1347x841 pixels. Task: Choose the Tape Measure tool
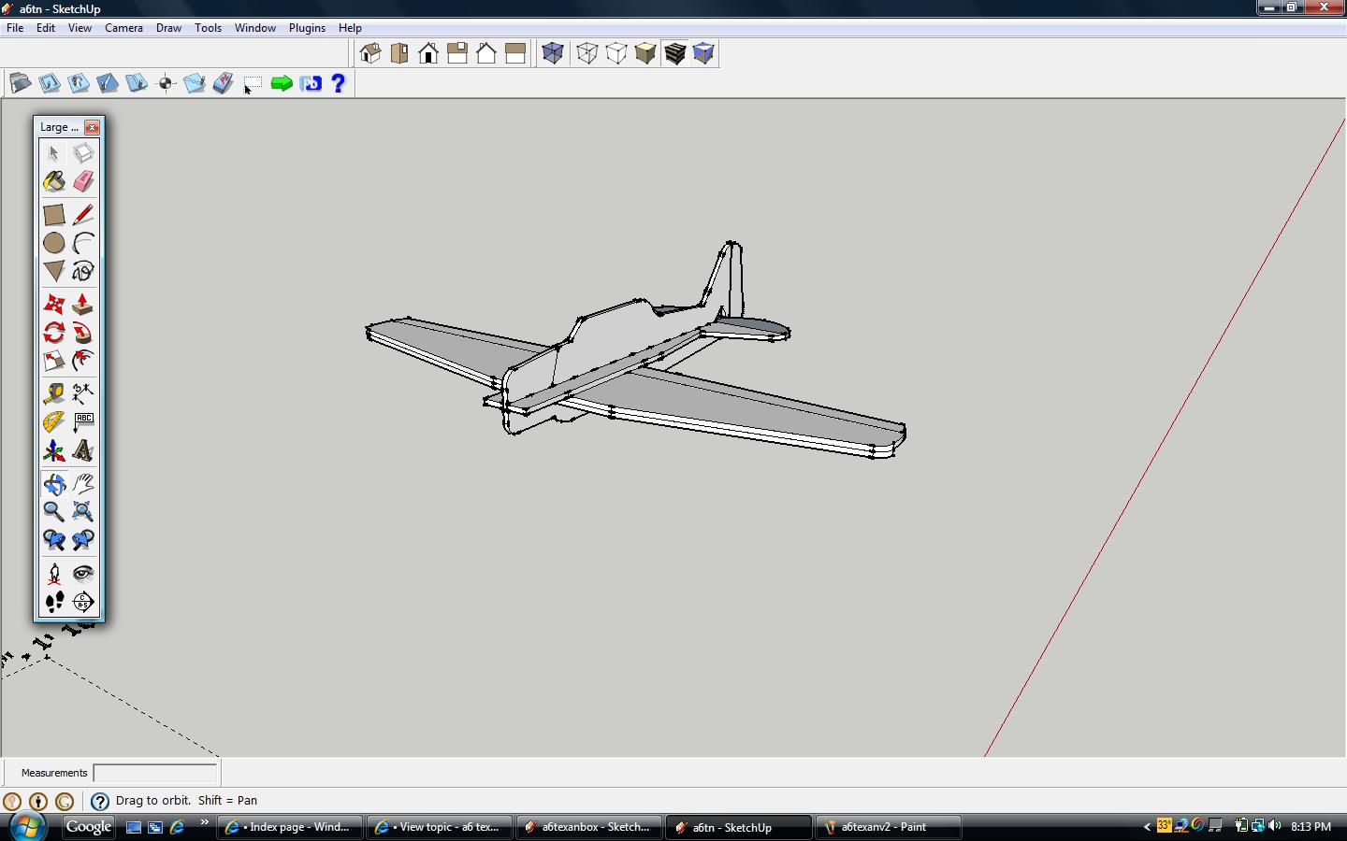pos(54,393)
